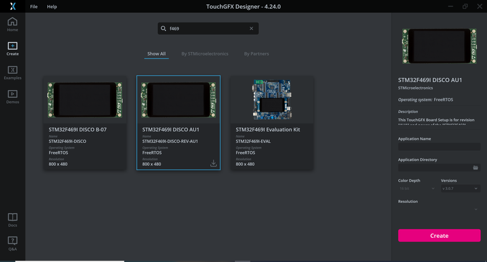The image size is (487, 262).
Task: Open the Q&A help section
Action: [x=12, y=243]
